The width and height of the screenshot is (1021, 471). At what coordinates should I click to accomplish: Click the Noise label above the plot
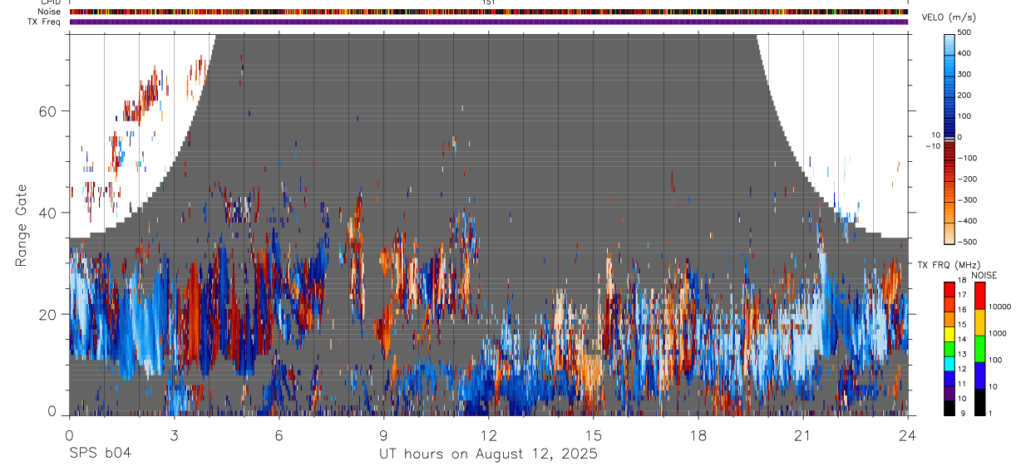tap(50, 12)
